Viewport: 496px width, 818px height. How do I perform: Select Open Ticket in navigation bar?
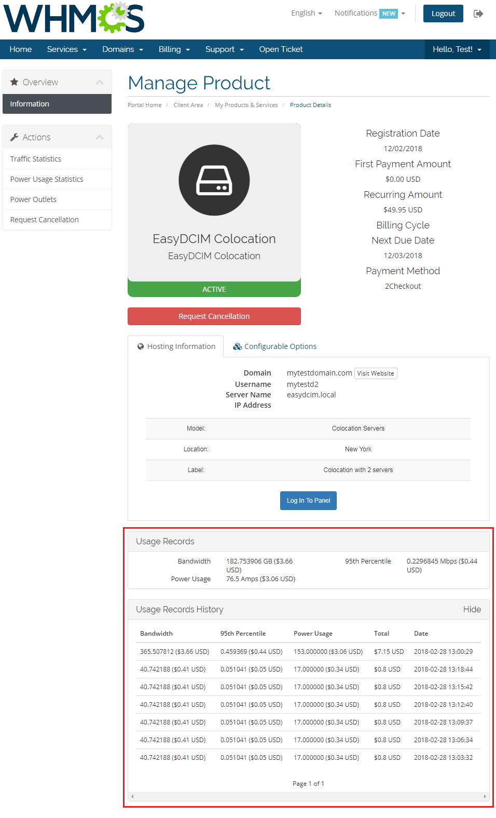pyautogui.click(x=281, y=49)
